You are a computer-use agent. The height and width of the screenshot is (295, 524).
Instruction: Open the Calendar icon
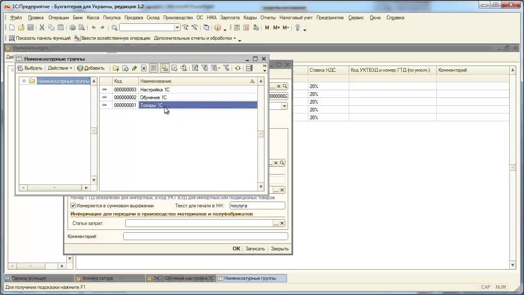click(246, 27)
